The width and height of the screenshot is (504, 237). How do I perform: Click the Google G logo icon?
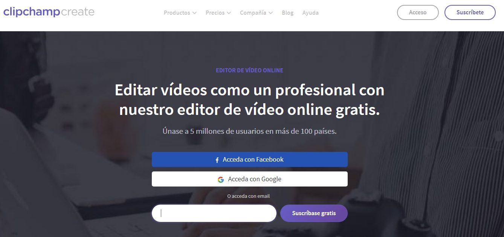221,179
